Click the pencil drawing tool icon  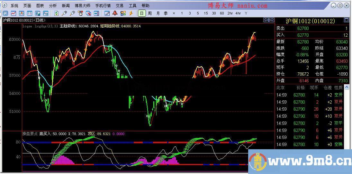point(107,13)
